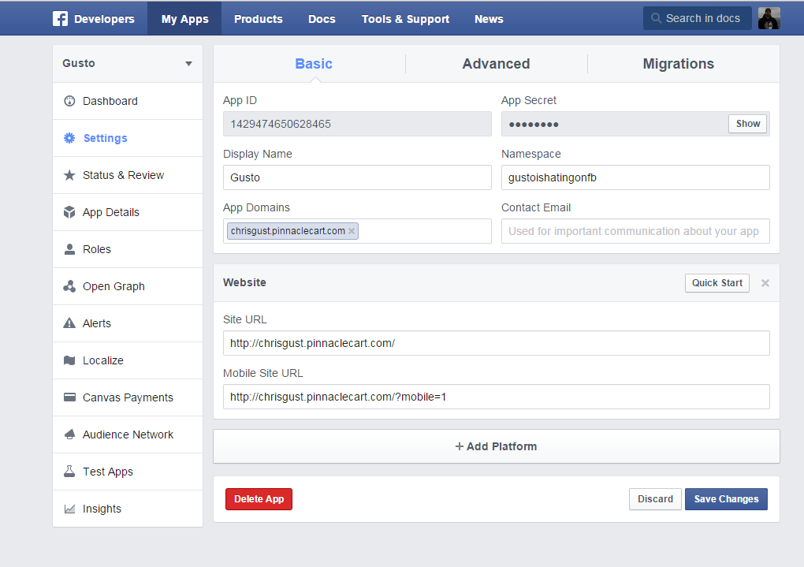
Task: Switch to the Advanced tab
Action: pyautogui.click(x=496, y=64)
